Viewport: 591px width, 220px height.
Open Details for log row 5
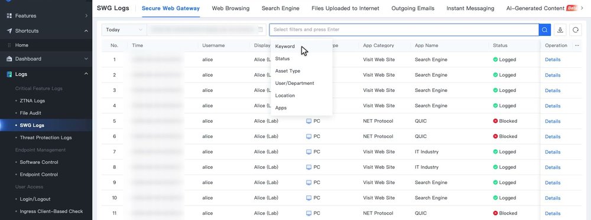coord(553,122)
